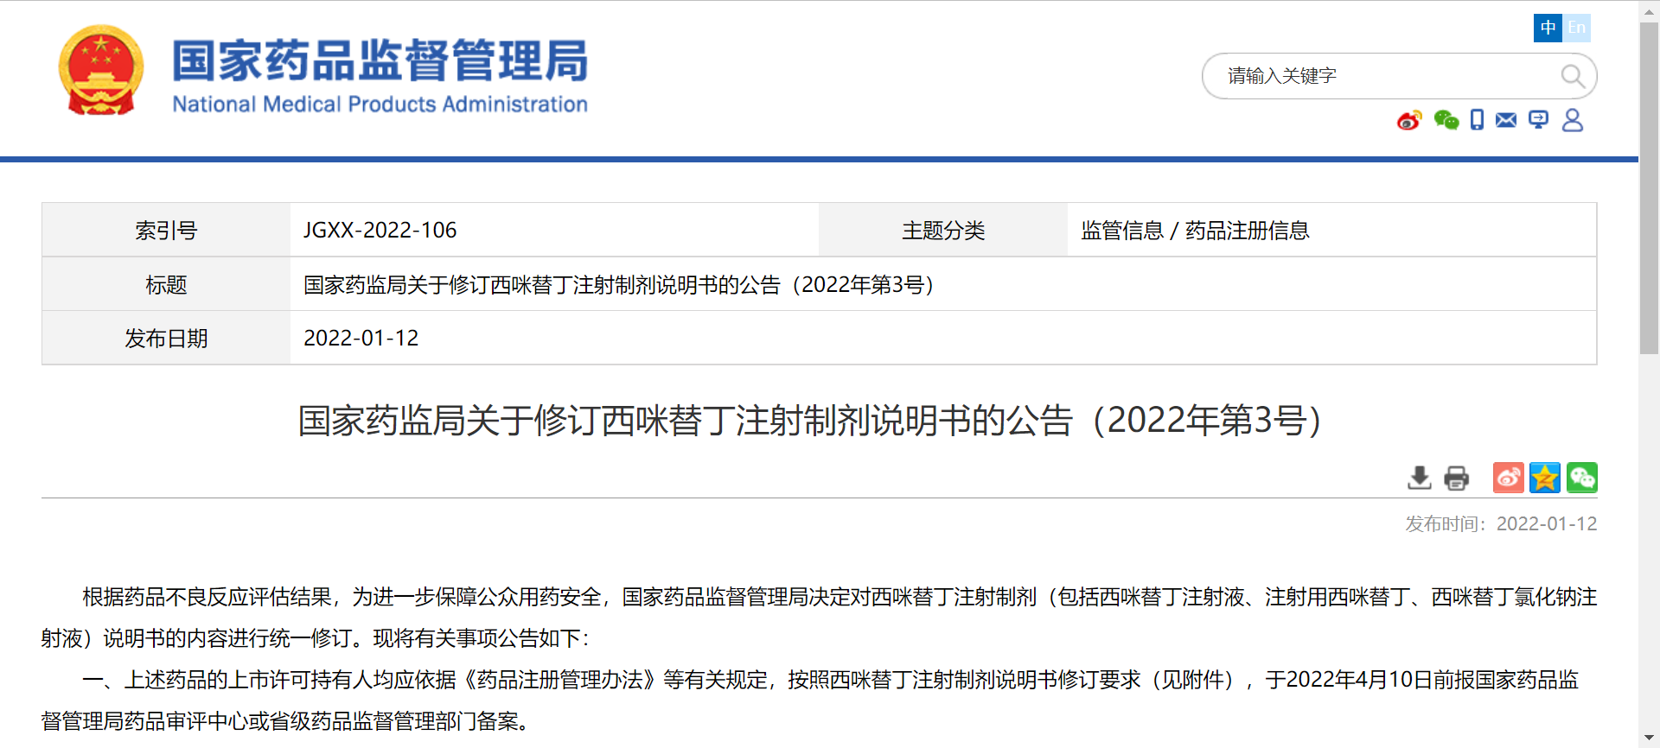1660x748 pixels.
Task: Share article to QZone star icon
Action: (x=1545, y=478)
